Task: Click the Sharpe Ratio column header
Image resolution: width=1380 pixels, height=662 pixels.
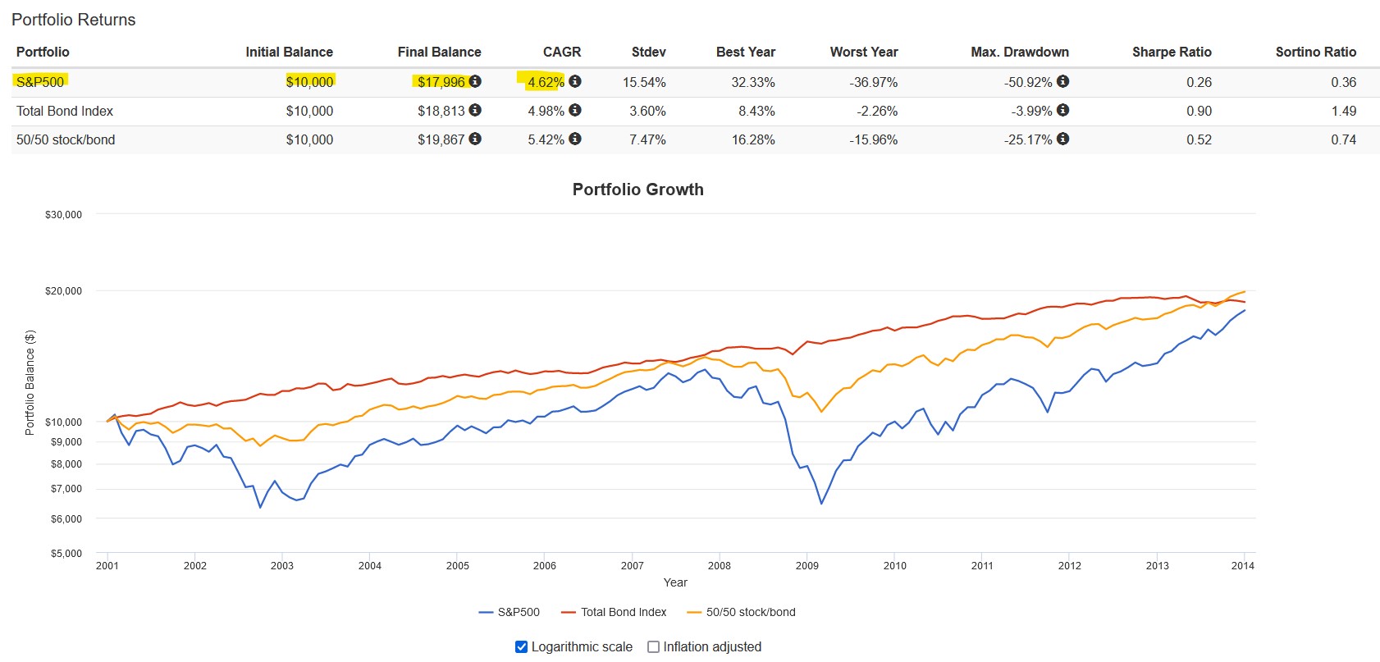Action: coord(1172,52)
